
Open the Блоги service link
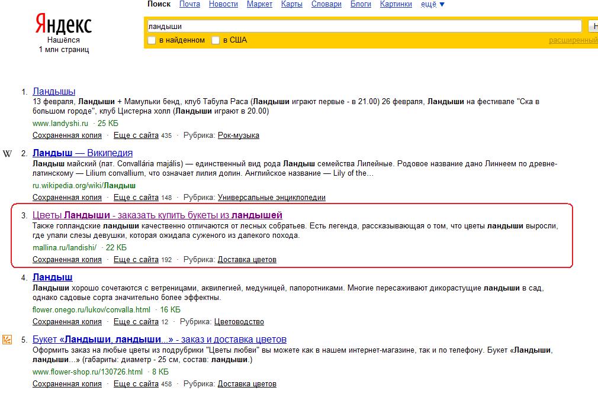click(361, 4)
